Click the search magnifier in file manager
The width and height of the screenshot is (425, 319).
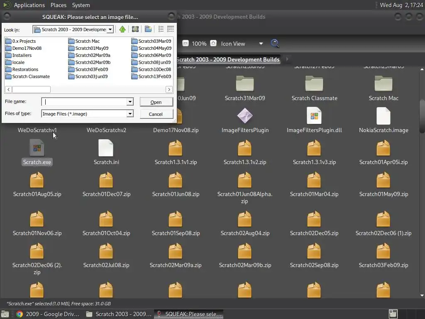pyautogui.click(x=275, y=43)
